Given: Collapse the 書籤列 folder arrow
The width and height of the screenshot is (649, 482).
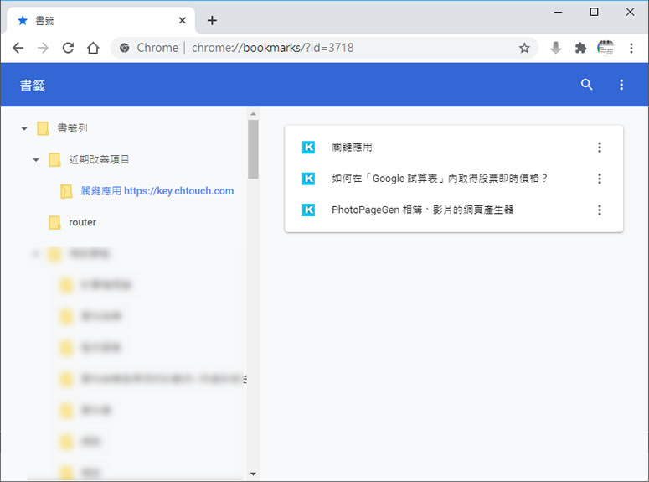Looking at the screenshot, I should (24, 128).
